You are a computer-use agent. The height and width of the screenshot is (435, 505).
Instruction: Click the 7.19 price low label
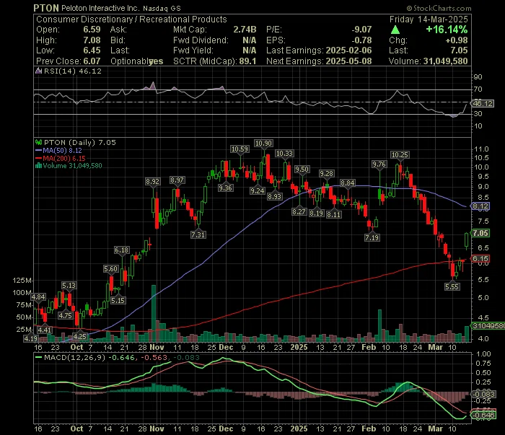tap(372, 237)
